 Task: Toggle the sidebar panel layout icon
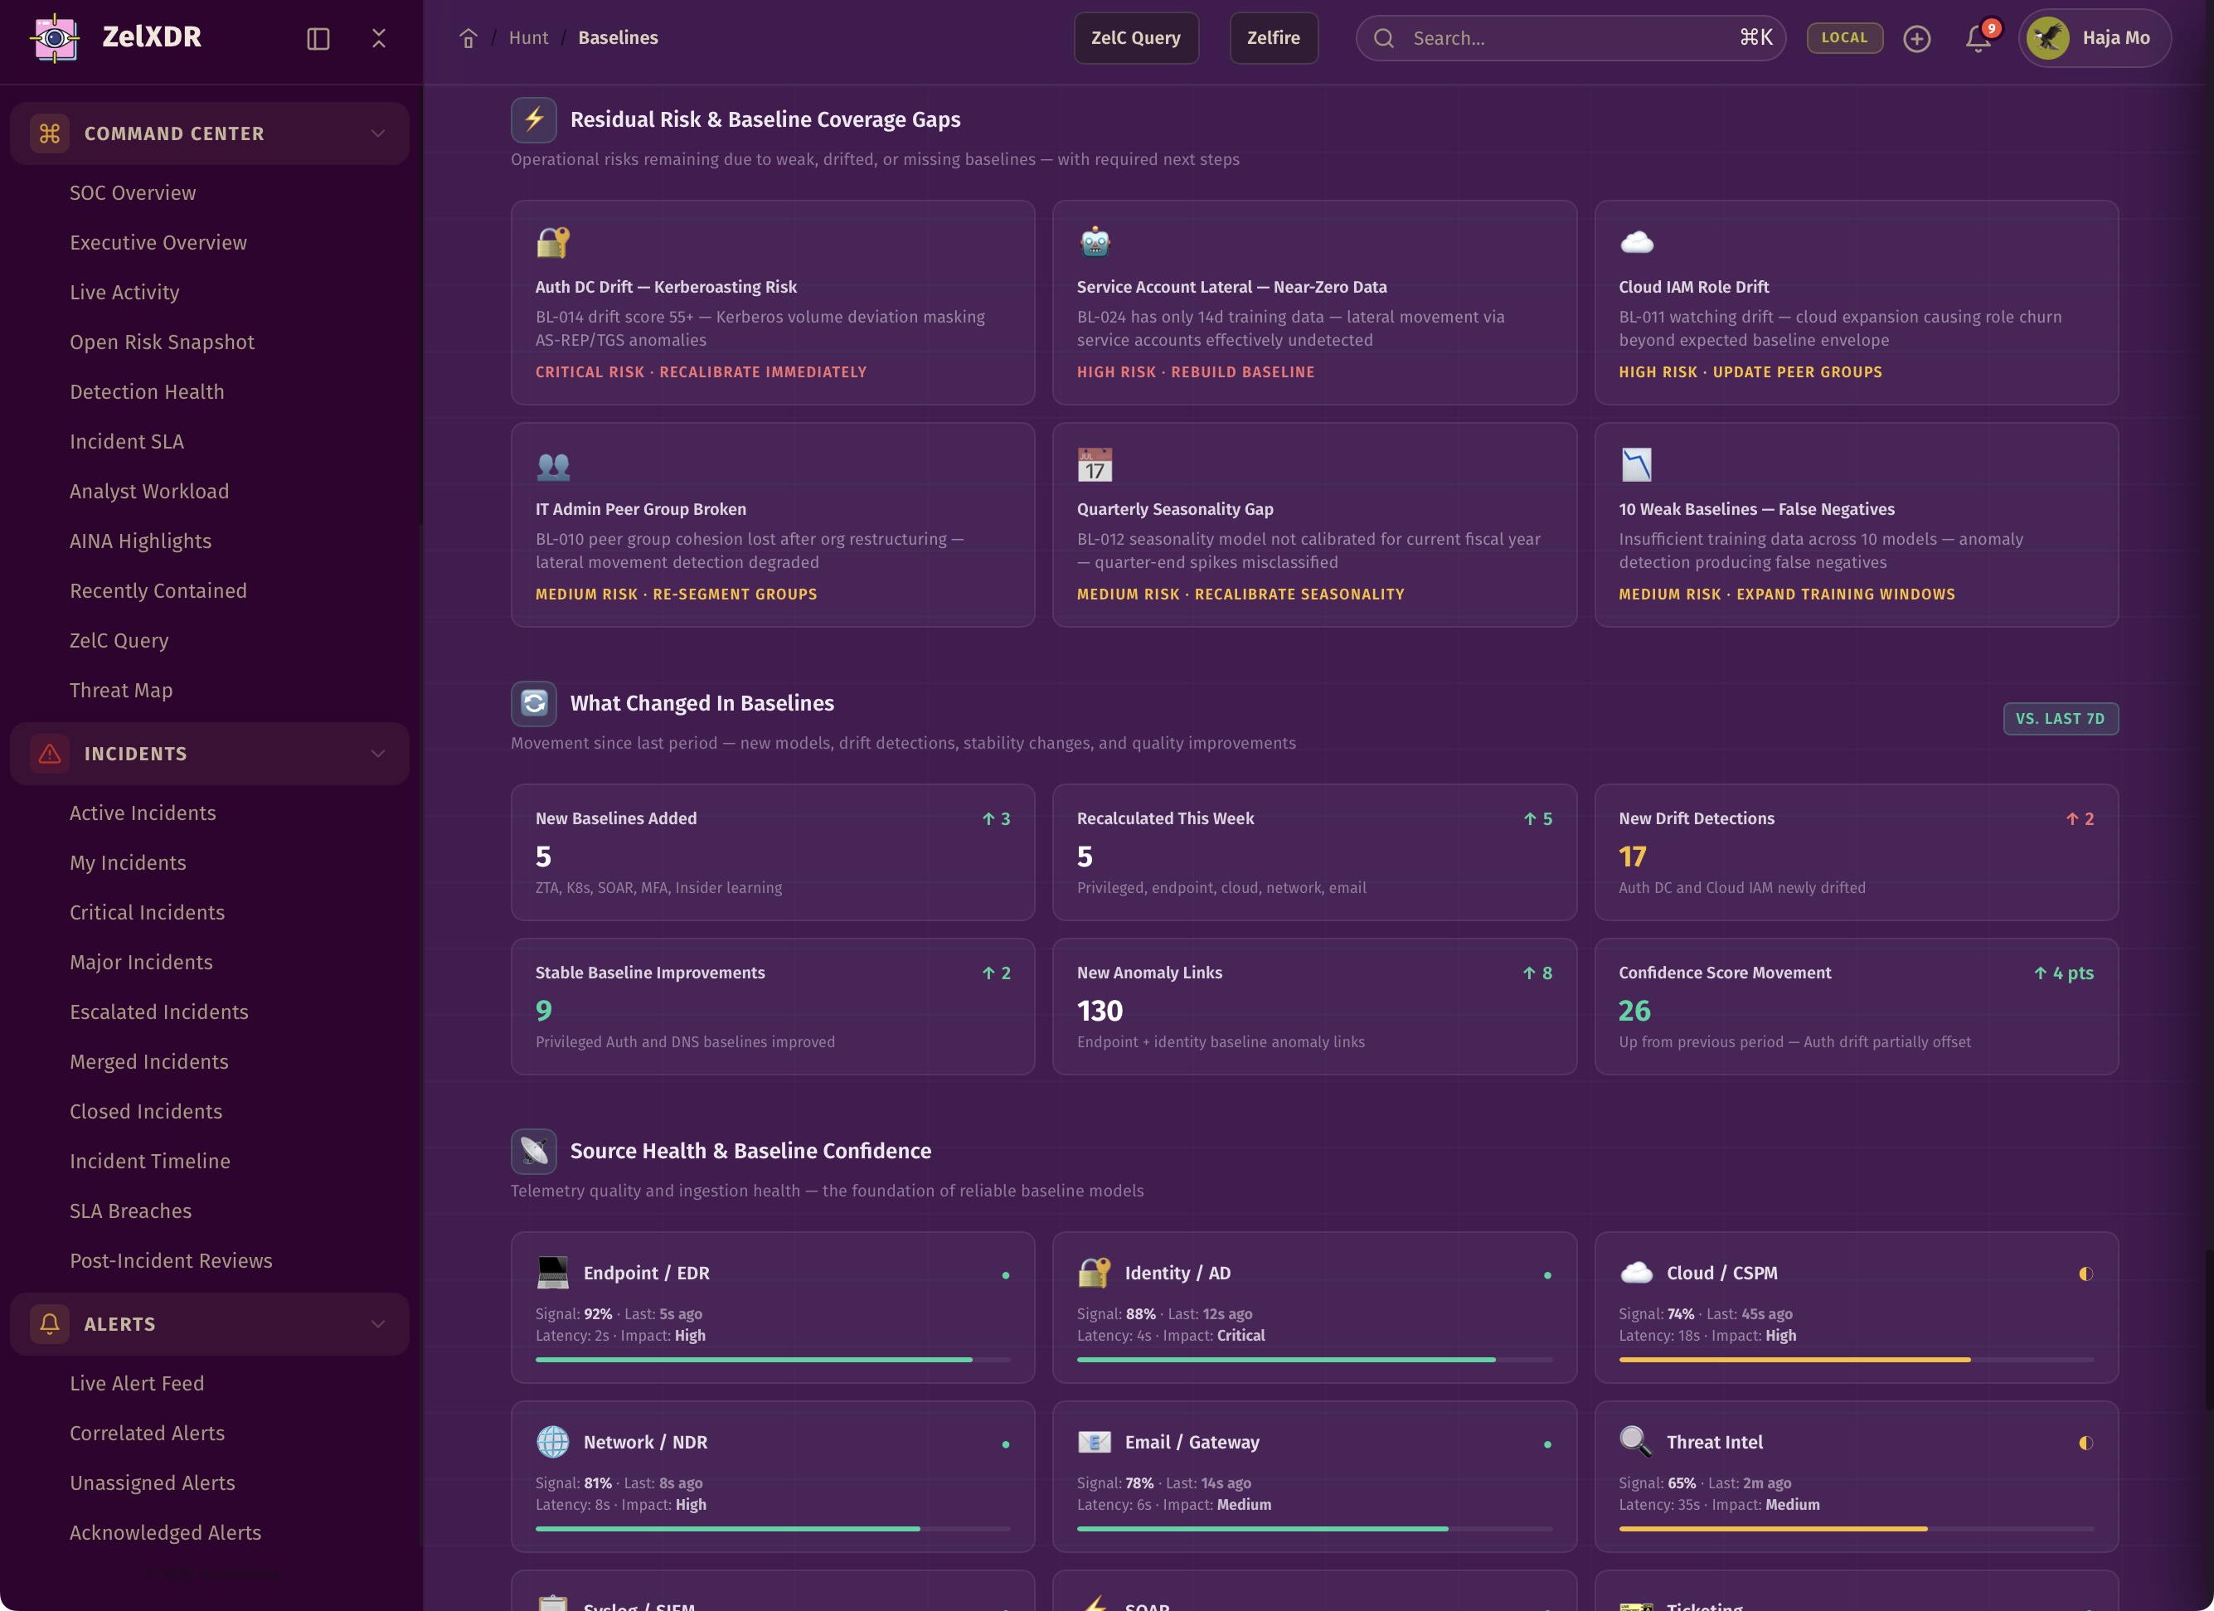click(318, 38)
